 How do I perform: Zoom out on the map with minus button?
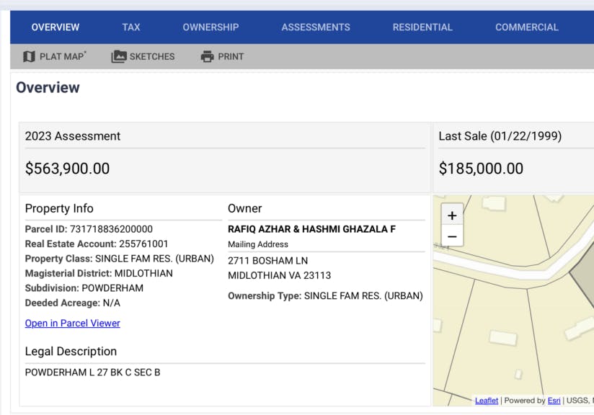pyautogui.click(x=452, y=236)
